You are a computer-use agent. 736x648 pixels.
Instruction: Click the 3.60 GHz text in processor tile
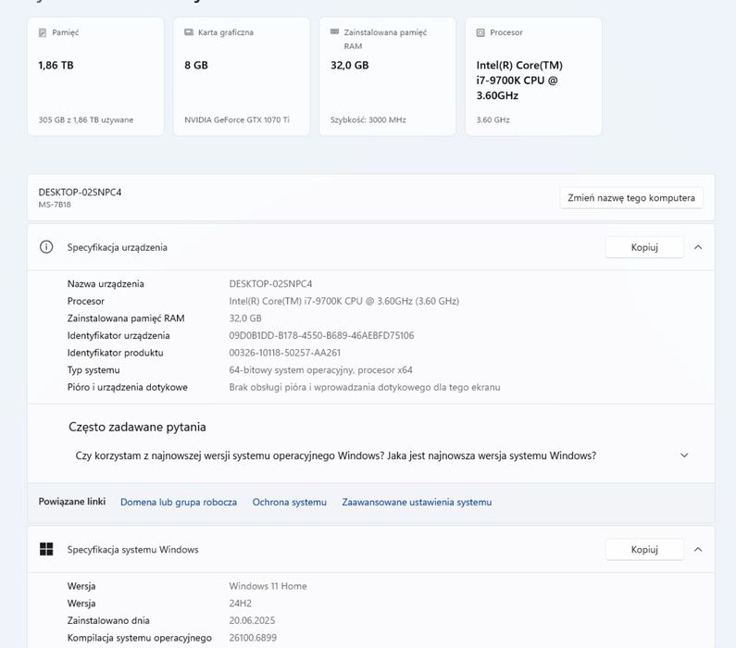coord(493,119)
